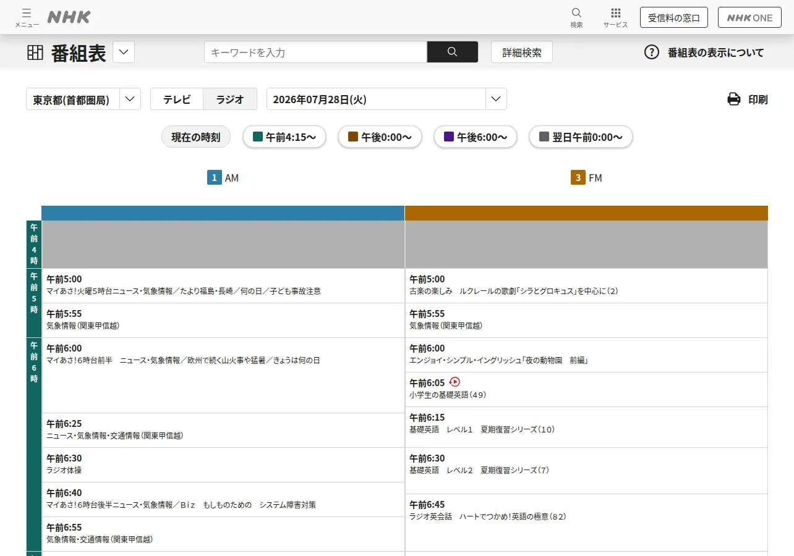Click the AM channel 1 badge

(214, 178)
